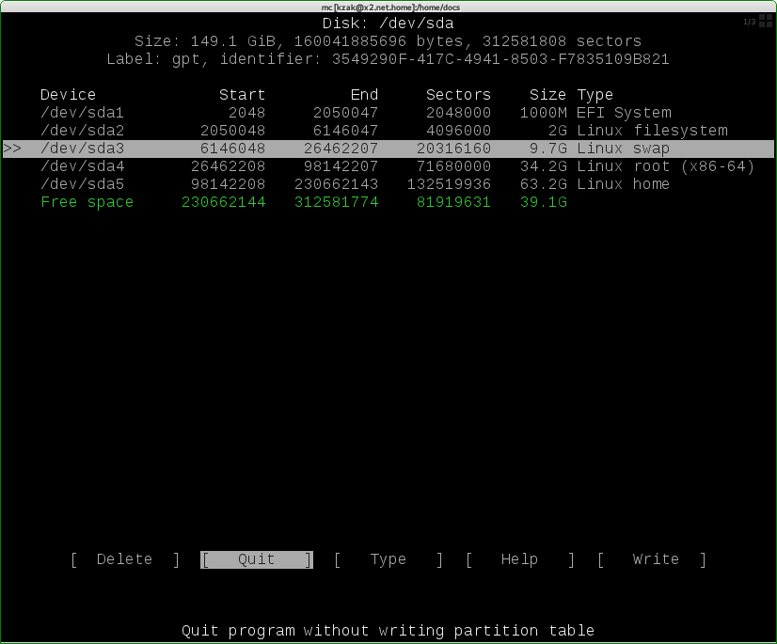777x644 pixels.
Task: Select the green Free space row
Action: pos(388,202)
